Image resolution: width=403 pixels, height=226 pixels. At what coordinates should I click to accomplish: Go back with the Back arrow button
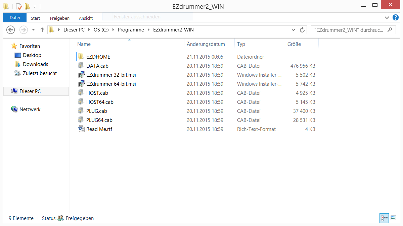[x=11, y=30]
